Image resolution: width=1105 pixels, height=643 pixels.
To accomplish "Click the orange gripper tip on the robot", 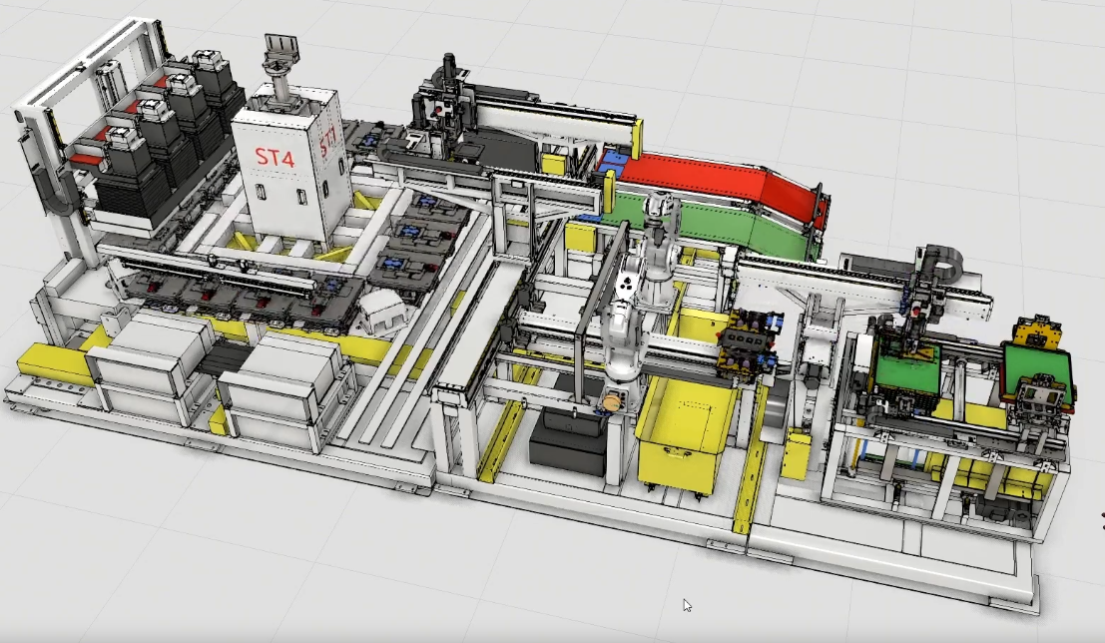I will [x=606, y=402].
